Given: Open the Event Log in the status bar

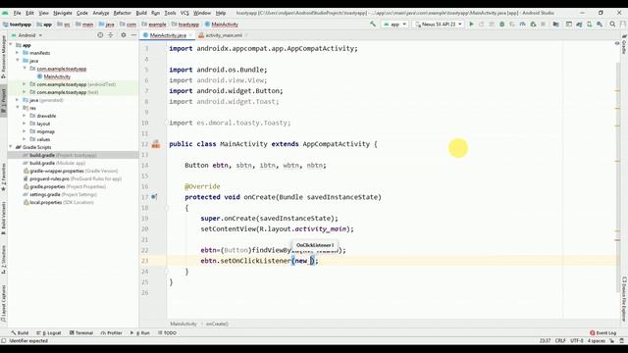Looking at the screenshot, I should tap(602, 333).
